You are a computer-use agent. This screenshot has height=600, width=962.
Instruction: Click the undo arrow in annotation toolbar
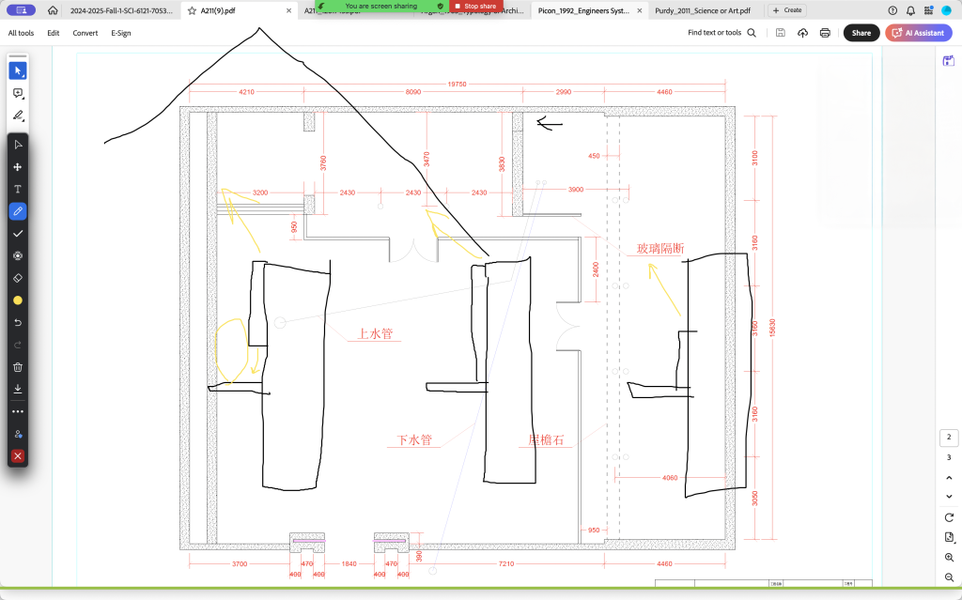point(18,323)
